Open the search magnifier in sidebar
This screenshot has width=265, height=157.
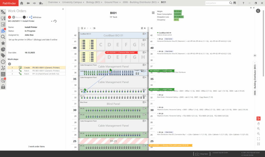[3, 37]
